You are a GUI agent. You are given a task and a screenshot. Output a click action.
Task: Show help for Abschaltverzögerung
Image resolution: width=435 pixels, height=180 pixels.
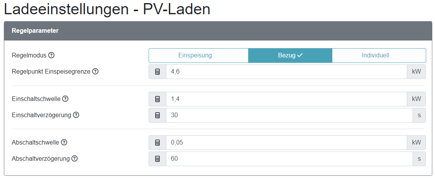[74, 158]
